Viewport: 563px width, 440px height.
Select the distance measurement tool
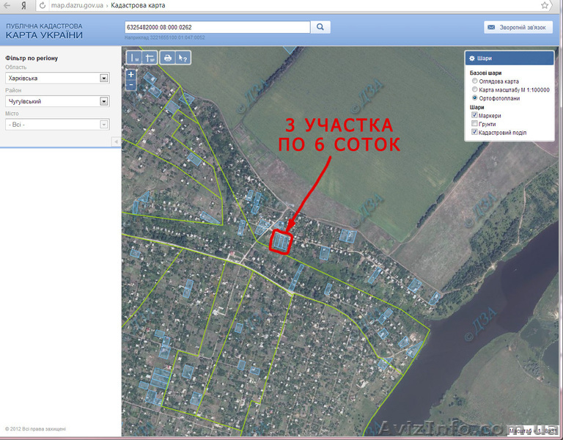point(136,57)
